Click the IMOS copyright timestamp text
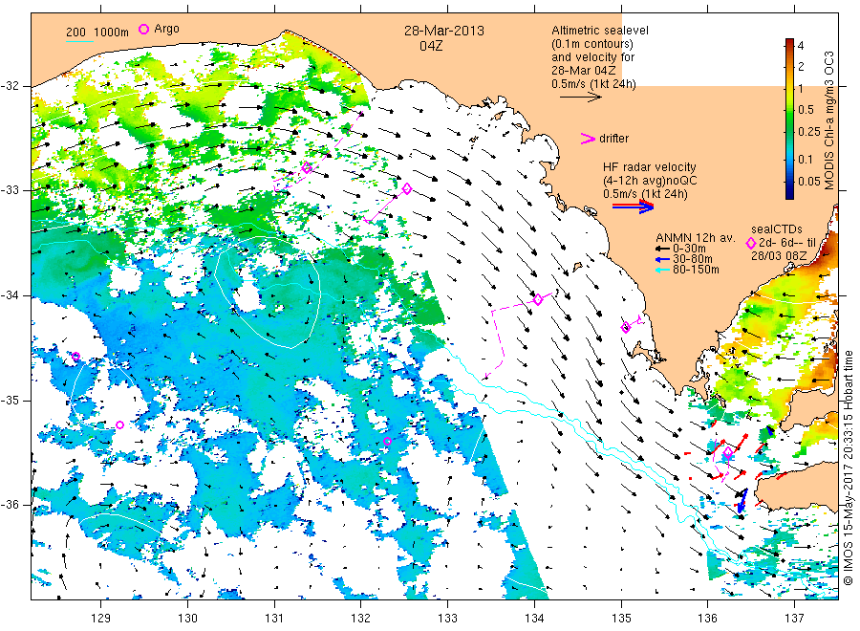This screenshot has width=860, height=631. click(x=848, y=468)
